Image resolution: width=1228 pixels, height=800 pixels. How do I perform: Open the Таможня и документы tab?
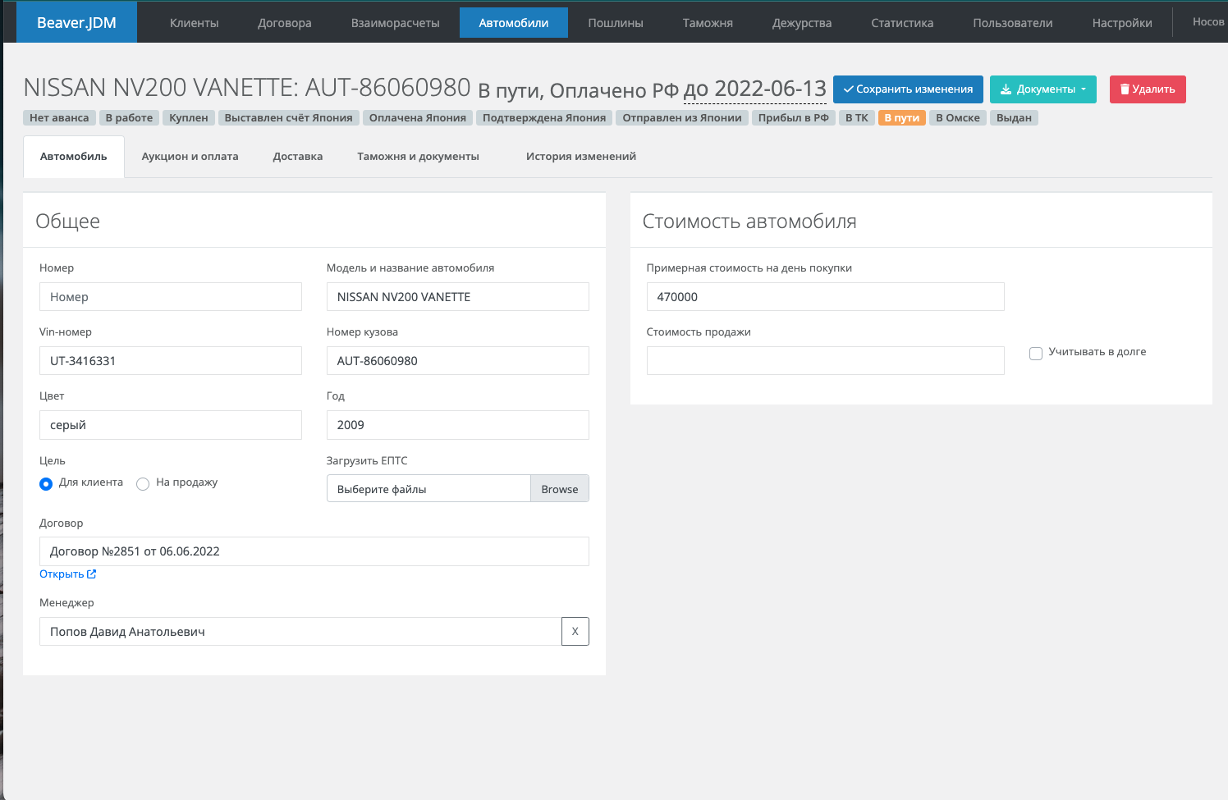tap(418, 157)
